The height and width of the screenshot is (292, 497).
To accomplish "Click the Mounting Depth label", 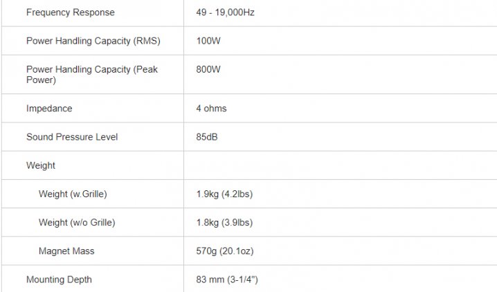I will (59, 280).
